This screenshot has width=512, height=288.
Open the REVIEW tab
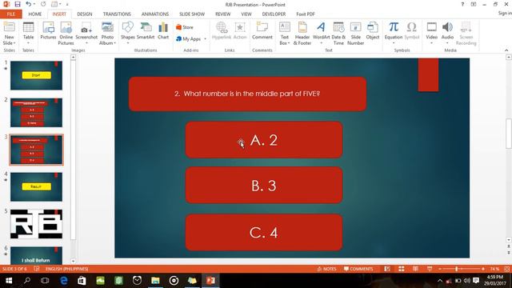pos(223,14)
